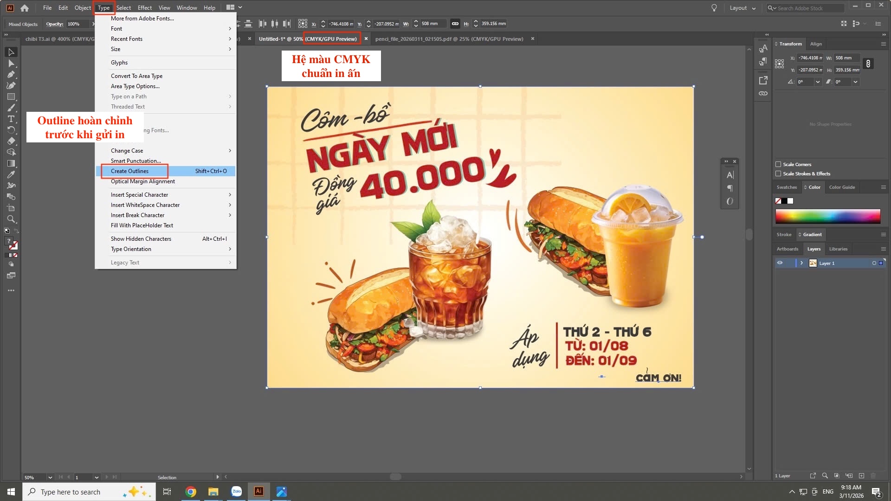Click the Glyphs menu entry
The image size is (891, 501).
tap(119, 63)
